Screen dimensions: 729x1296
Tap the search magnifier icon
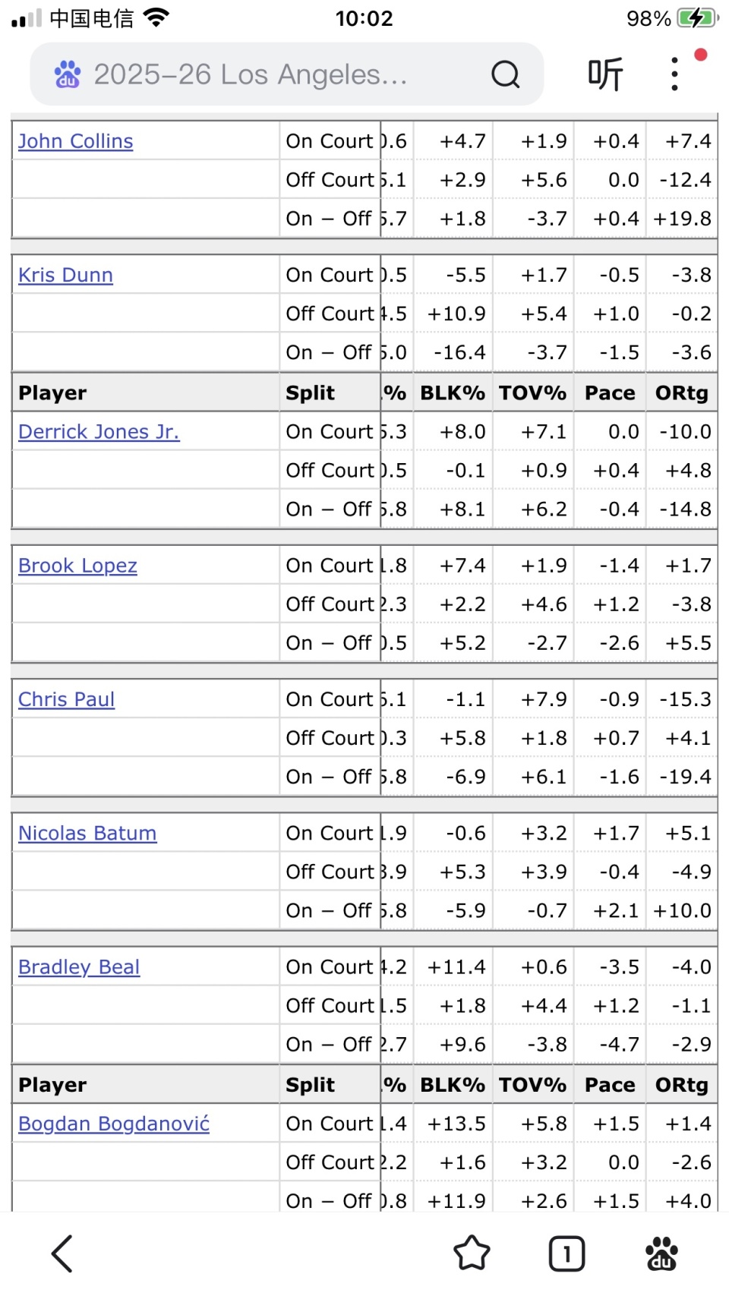point(505,74)
